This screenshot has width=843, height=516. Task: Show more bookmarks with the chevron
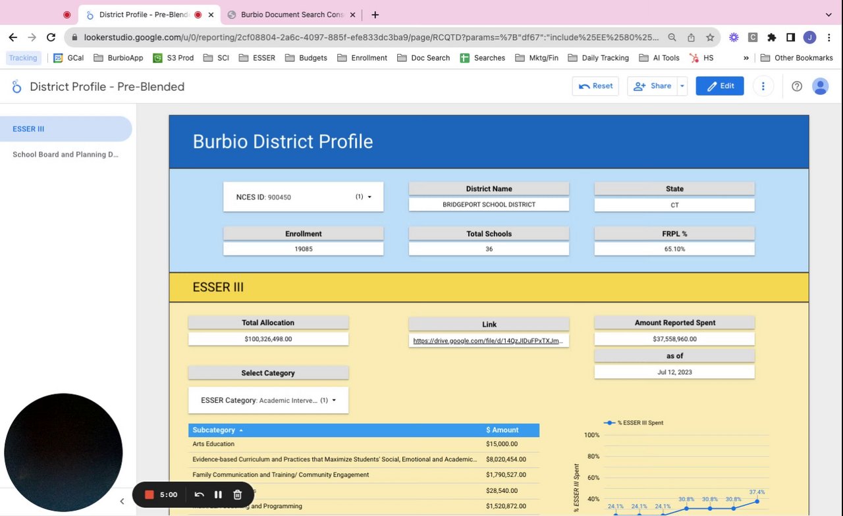coord(746,58)
